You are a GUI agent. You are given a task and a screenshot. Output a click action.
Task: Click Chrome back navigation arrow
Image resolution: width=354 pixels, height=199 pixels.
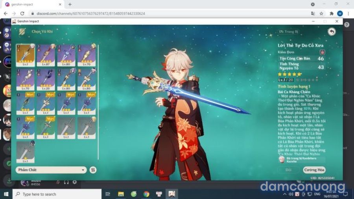(6, 13)
